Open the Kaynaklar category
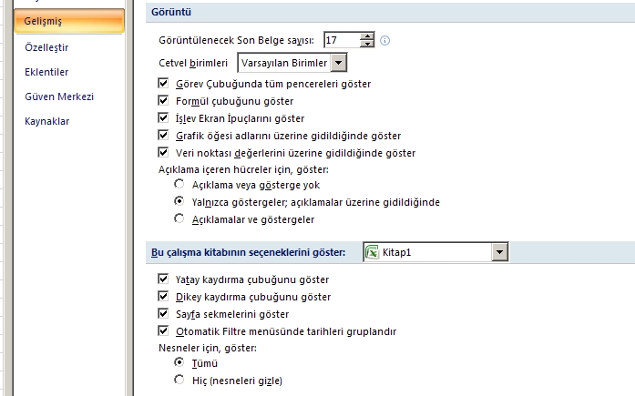 click(47, 121)
